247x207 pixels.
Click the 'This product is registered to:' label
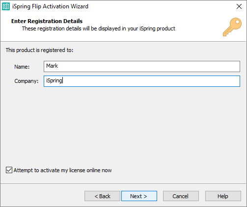(39, 50)
